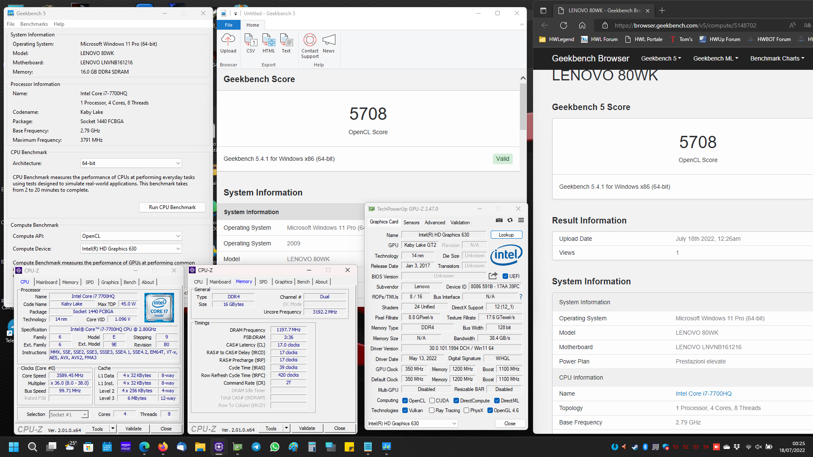This screenshot has height=457, width=813.
Task: Export results as CSV
Action: tap(251, 44)
